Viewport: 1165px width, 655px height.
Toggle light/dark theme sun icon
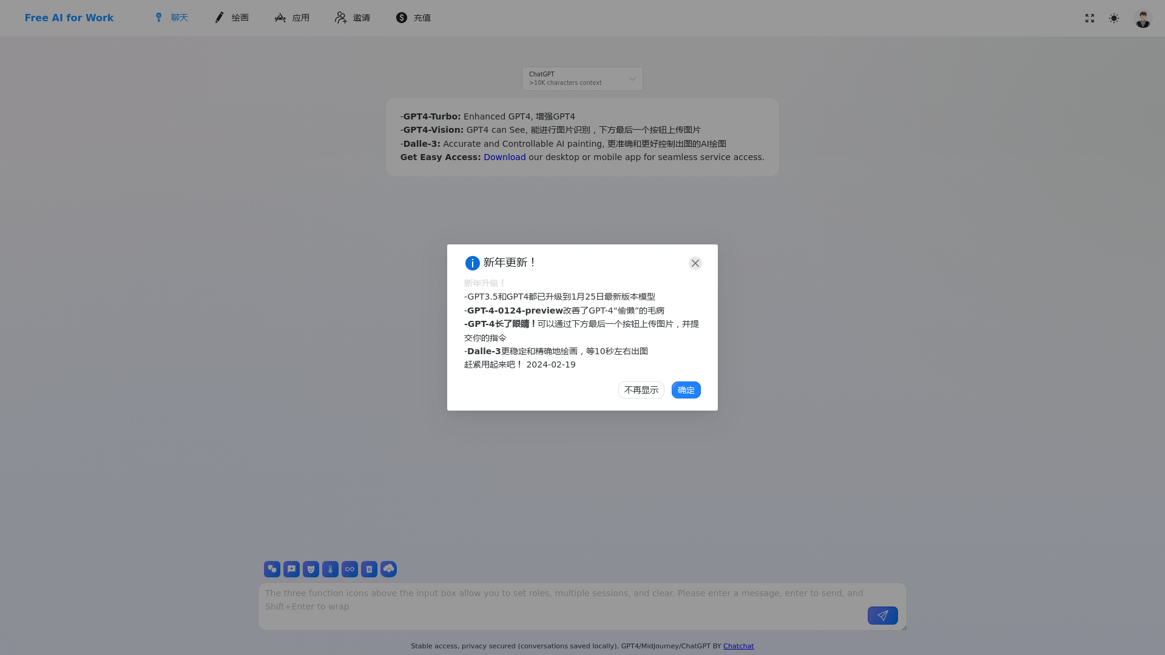(x=1114, y=18)
